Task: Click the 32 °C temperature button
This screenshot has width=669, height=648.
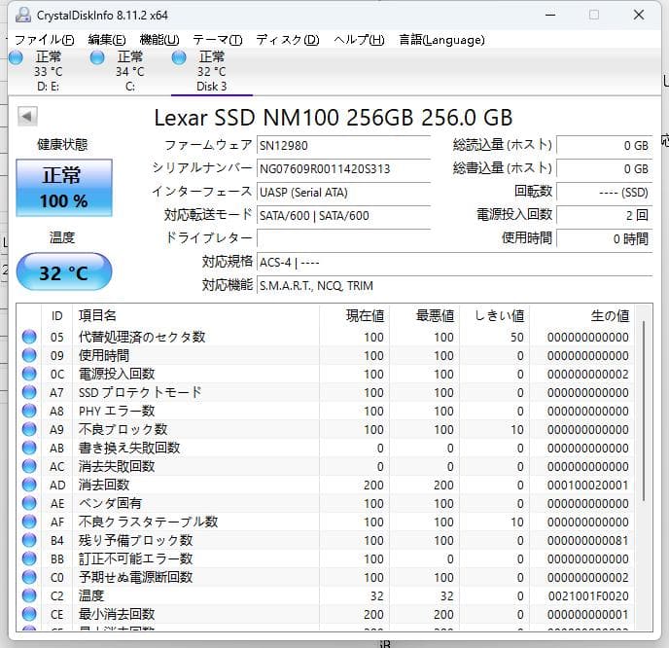Action: click(64, 271)
